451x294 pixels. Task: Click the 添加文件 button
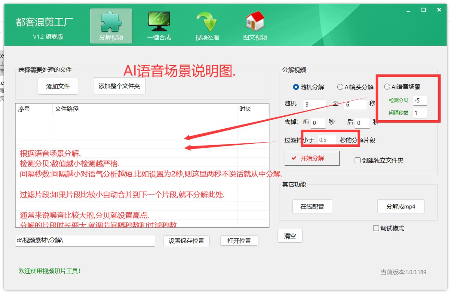coord(58,86)
